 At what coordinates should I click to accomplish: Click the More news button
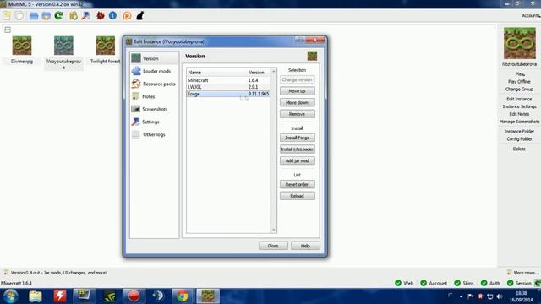(523, 273)
